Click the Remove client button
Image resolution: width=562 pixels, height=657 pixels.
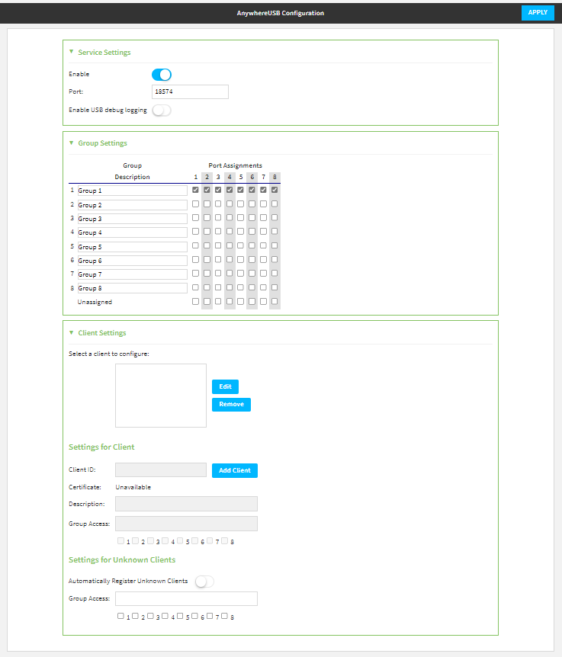[231, 405]
